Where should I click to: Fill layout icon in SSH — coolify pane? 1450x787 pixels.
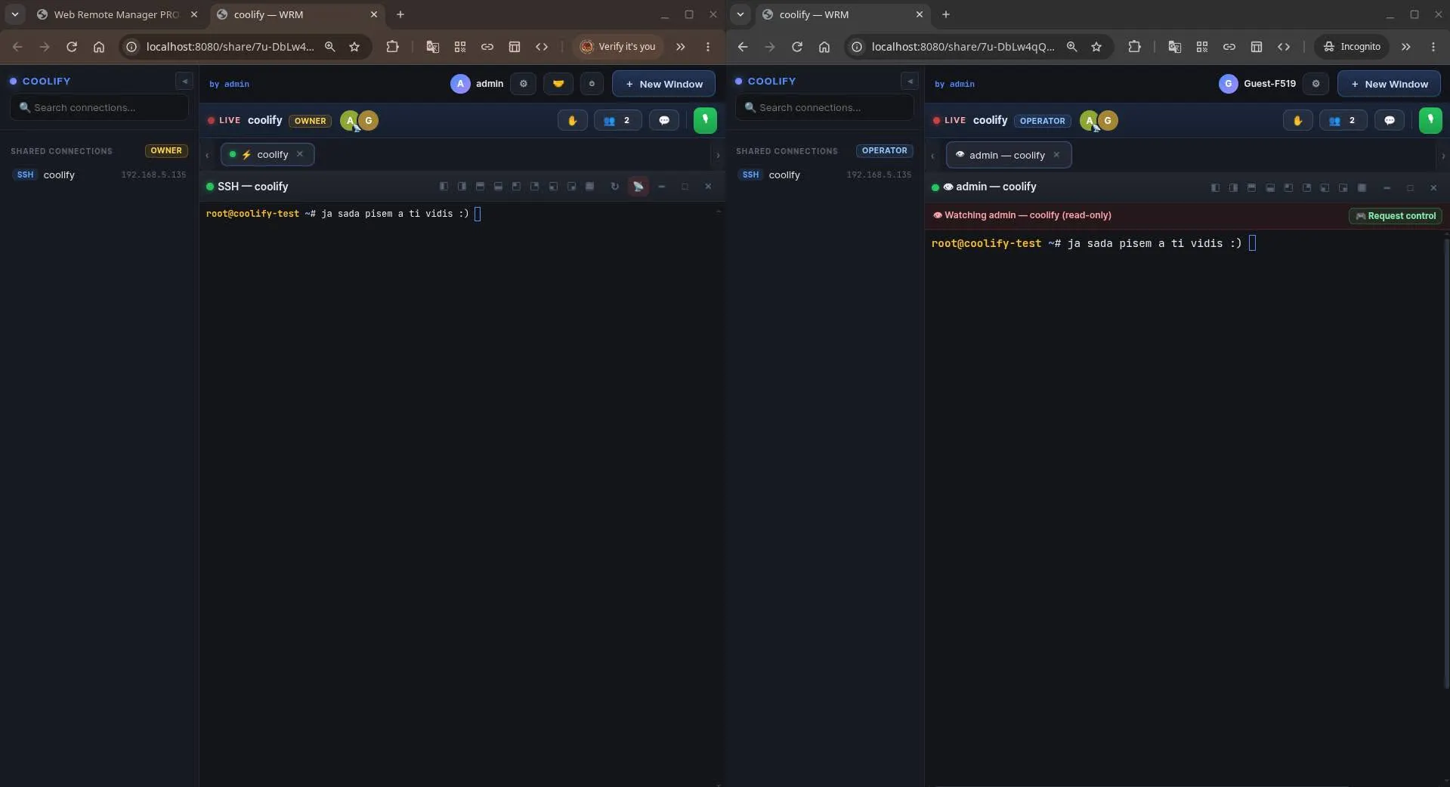click(590, 187)
